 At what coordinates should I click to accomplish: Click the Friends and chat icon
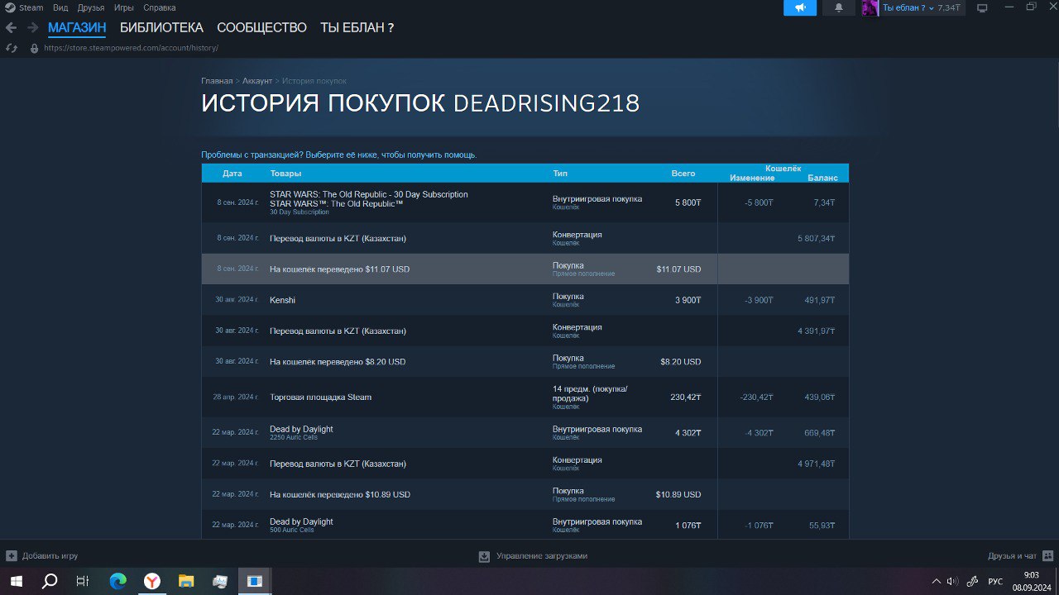[1047, 555]
